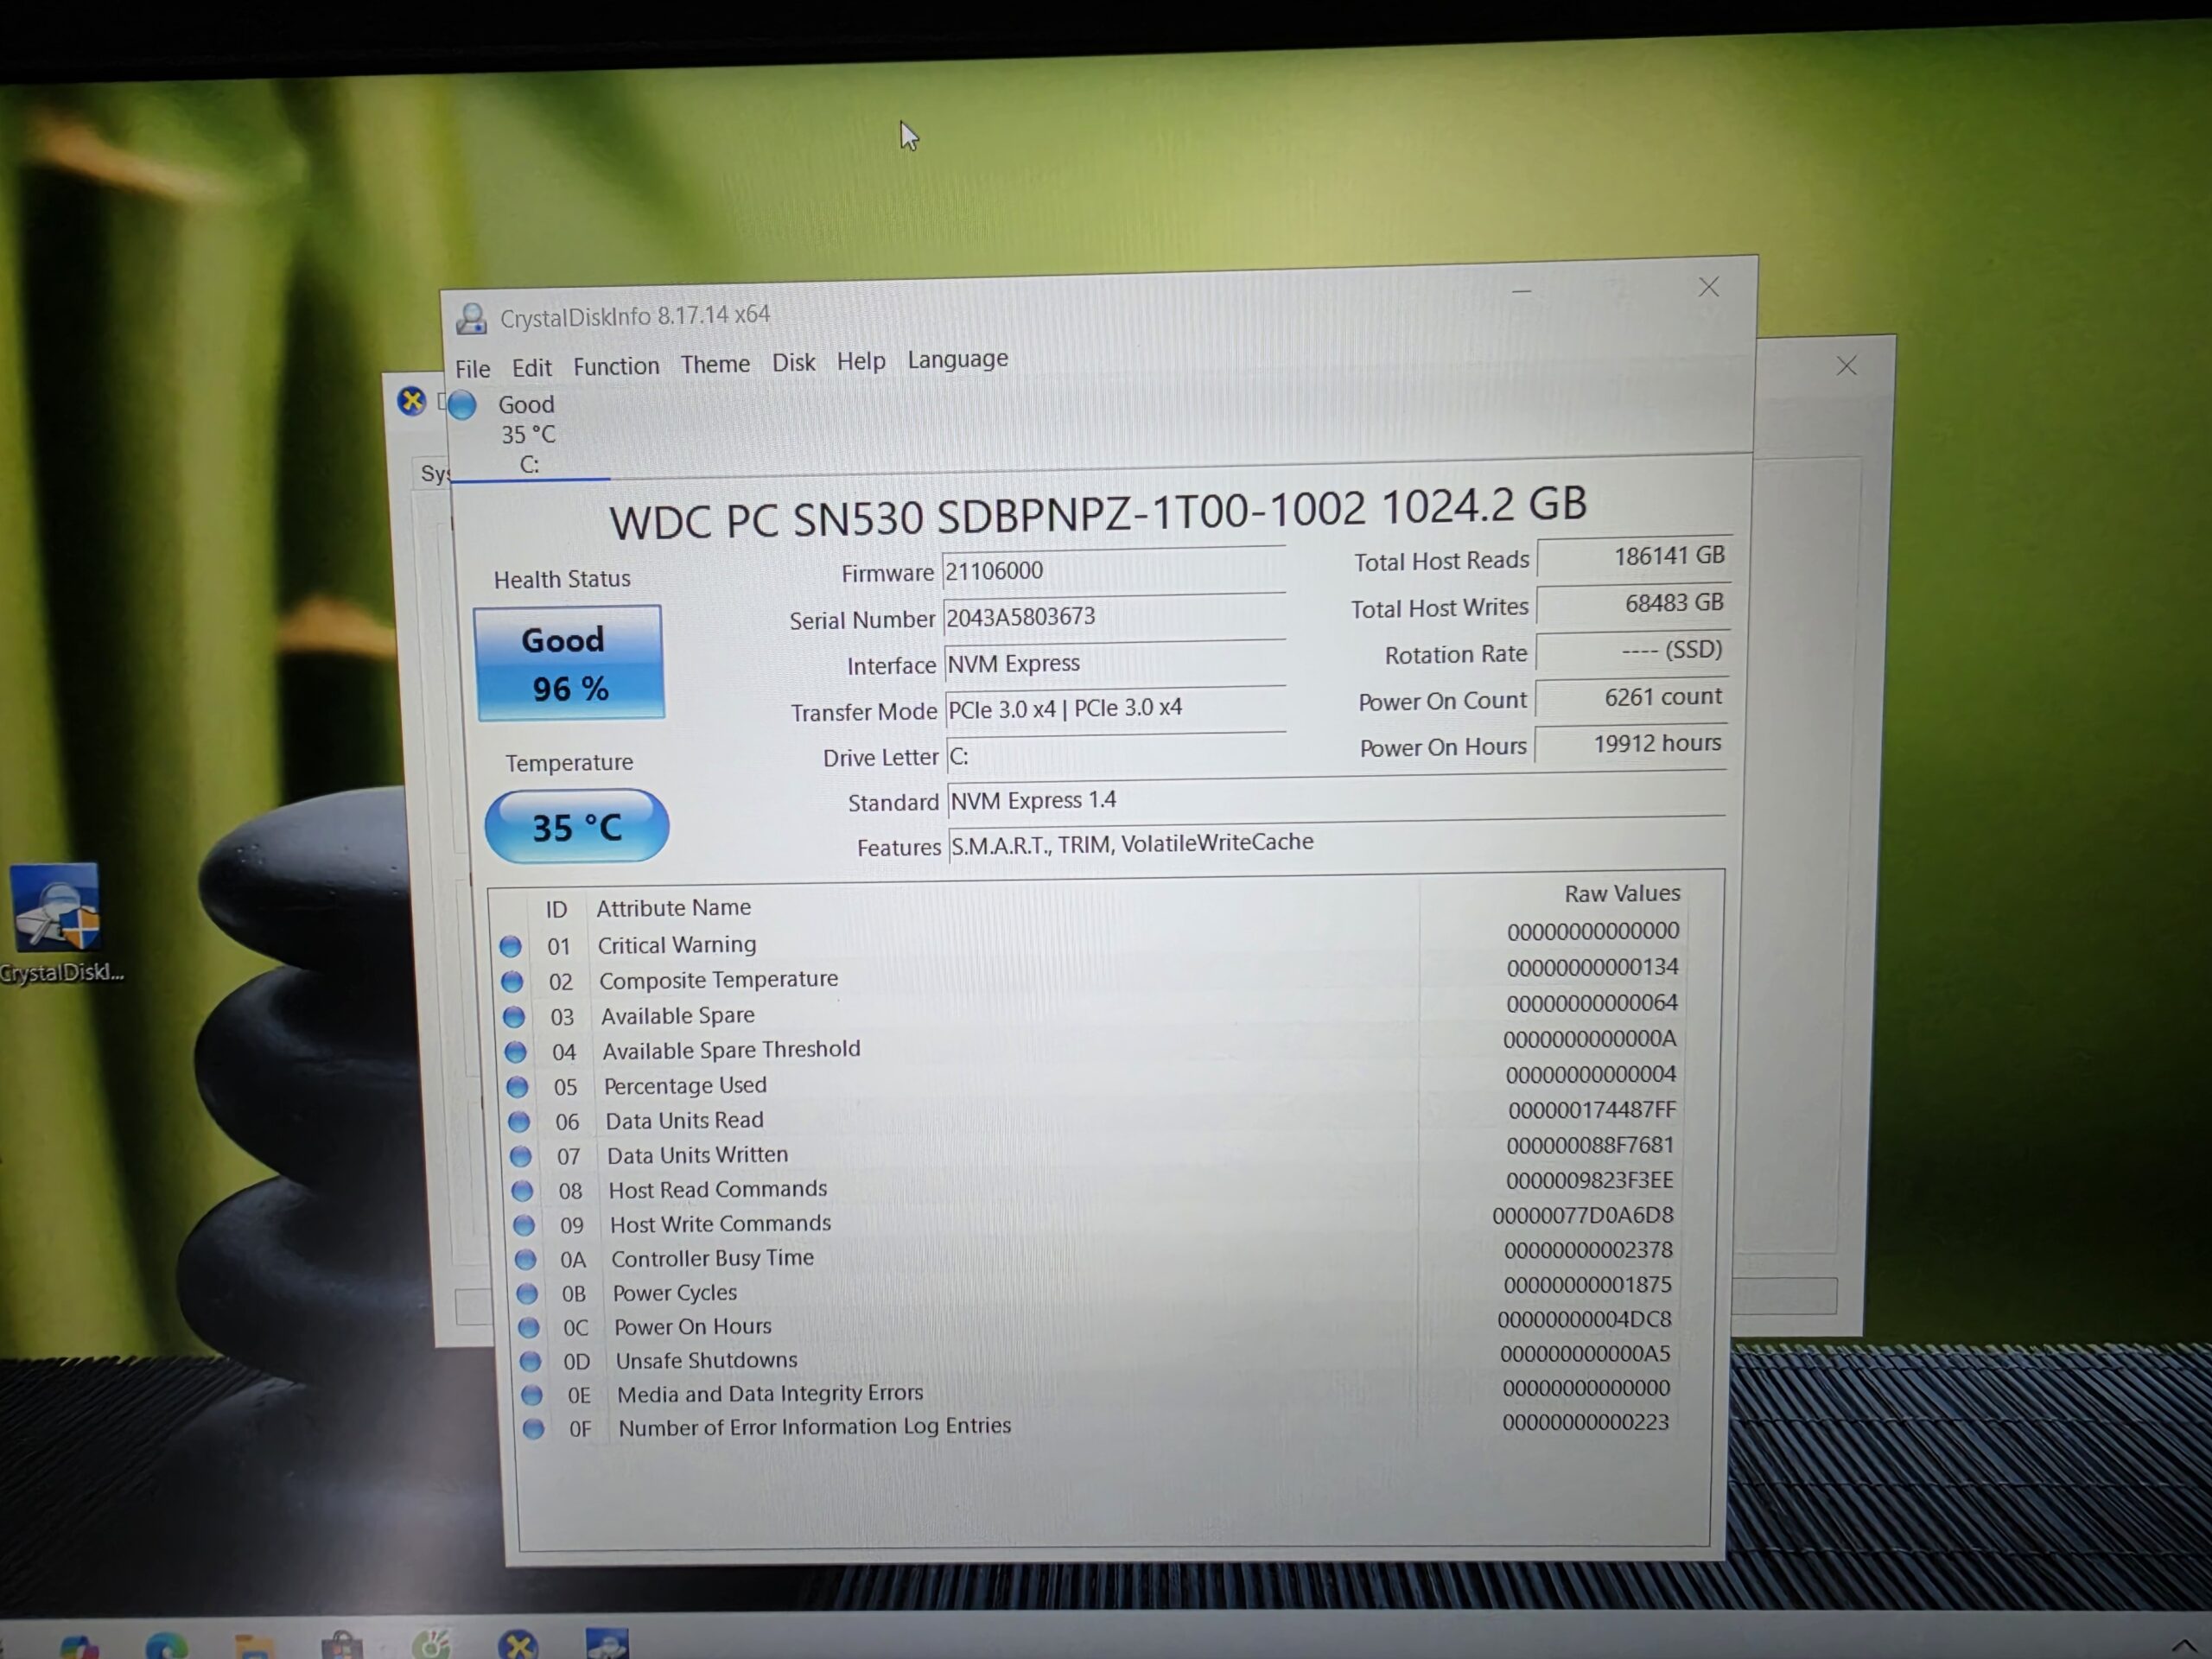Click the ID column header
2212x1659 pixels.
point(556,910)
